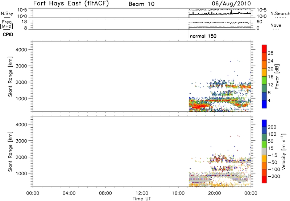Click the "16:00" time tick label
This screenshot has height=201, width=290.
(x=178, y=193)
